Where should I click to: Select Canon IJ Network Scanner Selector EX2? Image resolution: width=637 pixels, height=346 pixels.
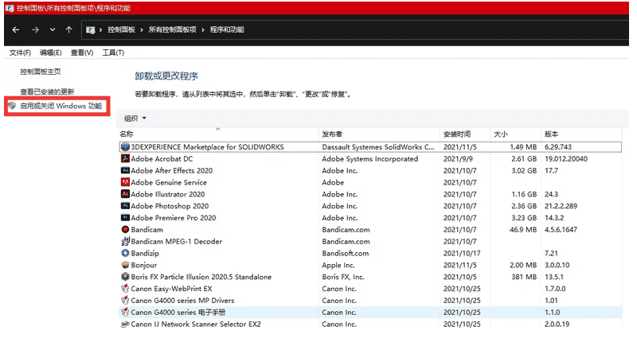[196, 324]
